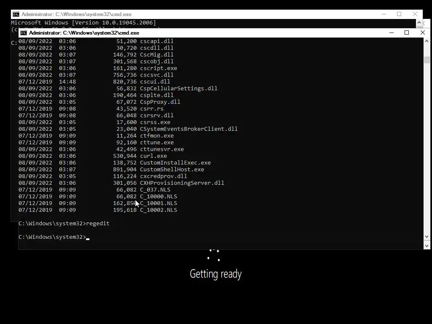Viewport: 432px width, 324px height.
Task: Maximize the background cmd window
Action: coord(399,14)
